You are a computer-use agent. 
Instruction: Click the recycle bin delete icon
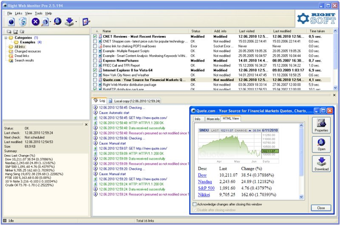tap(22, 21)
